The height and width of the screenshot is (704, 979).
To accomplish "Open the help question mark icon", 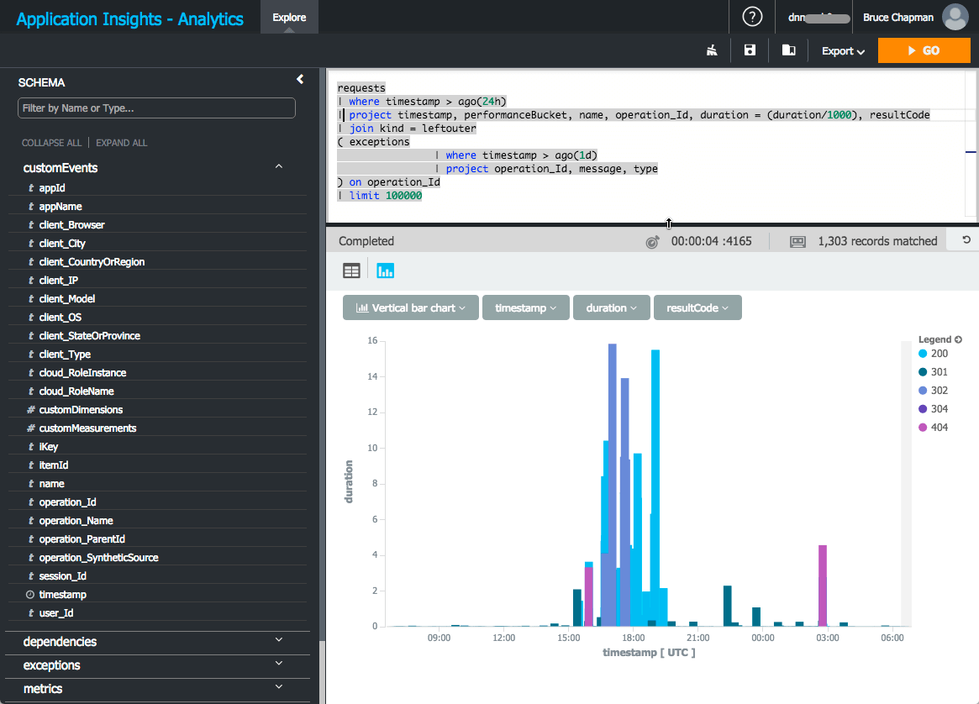I will point(752,17).
